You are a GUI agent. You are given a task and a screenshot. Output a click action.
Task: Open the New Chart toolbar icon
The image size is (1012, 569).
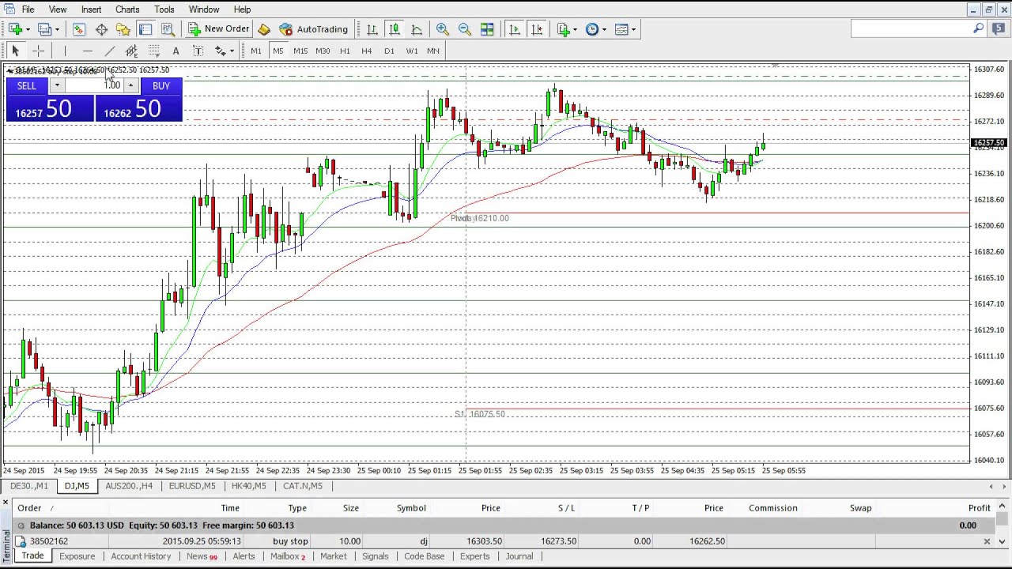[x=15, y=29]
